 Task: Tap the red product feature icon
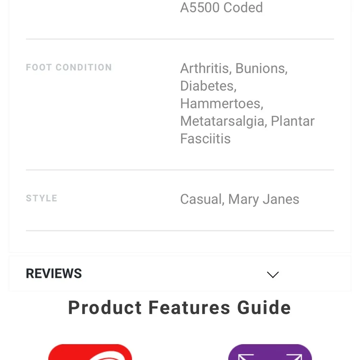[90, 353]
